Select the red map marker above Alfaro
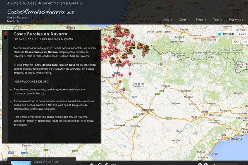Screen dimensions: 248x165 [x=120, y=82]
